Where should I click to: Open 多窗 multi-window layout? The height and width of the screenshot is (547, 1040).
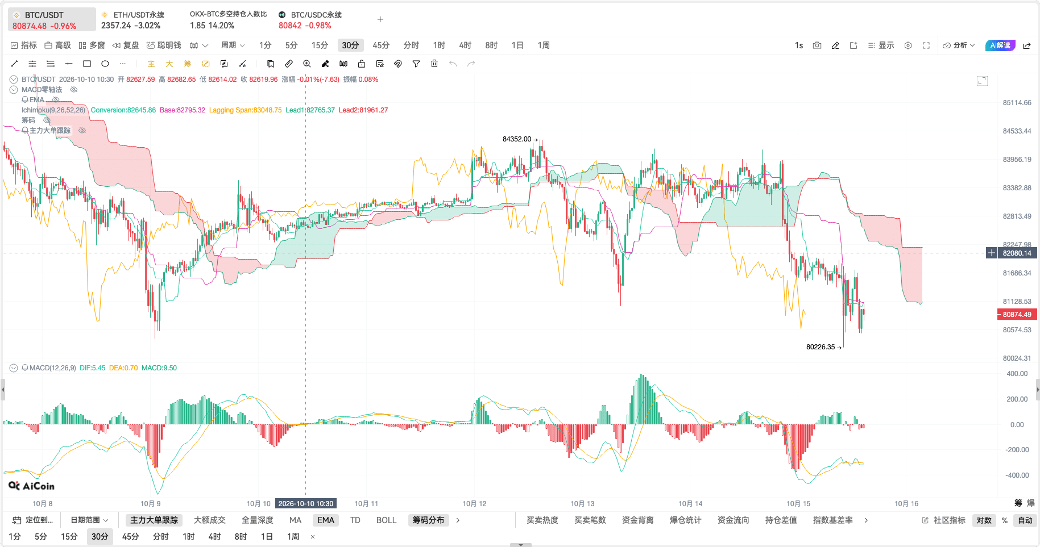(x=92, y=45)
